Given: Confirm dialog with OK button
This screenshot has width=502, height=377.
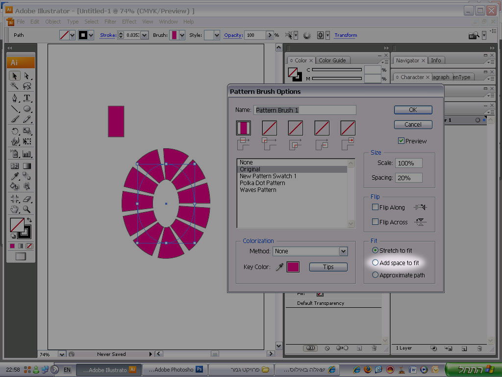Looking at the screenshot, I should pos(413,109).
